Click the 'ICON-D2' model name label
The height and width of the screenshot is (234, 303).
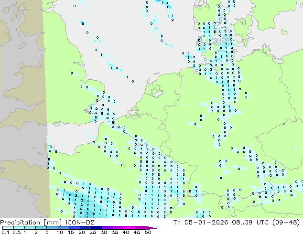tap(80, 223)
